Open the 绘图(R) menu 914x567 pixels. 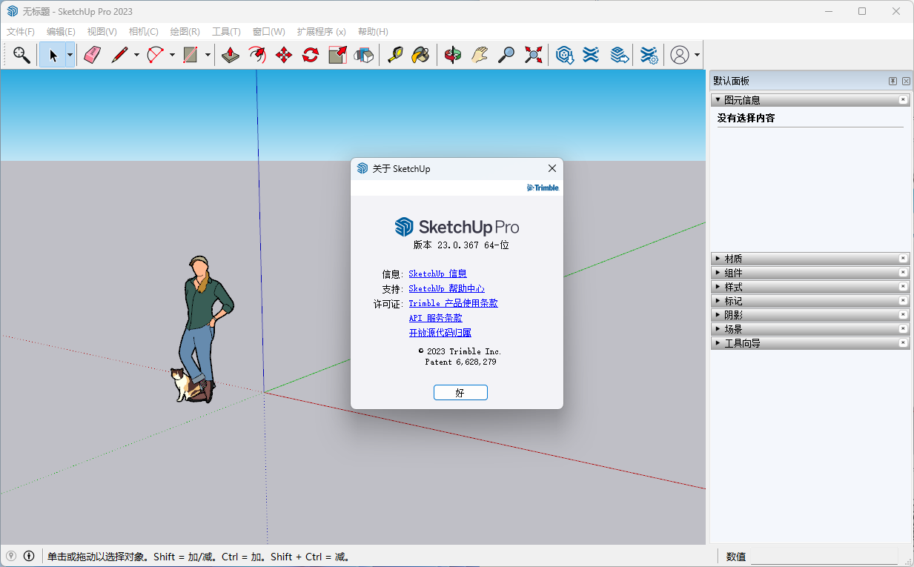185,32
